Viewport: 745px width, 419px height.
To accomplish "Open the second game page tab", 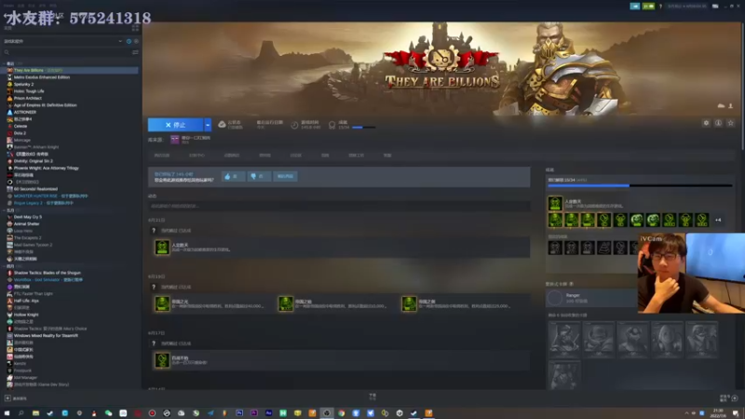I will pos(196,155).
